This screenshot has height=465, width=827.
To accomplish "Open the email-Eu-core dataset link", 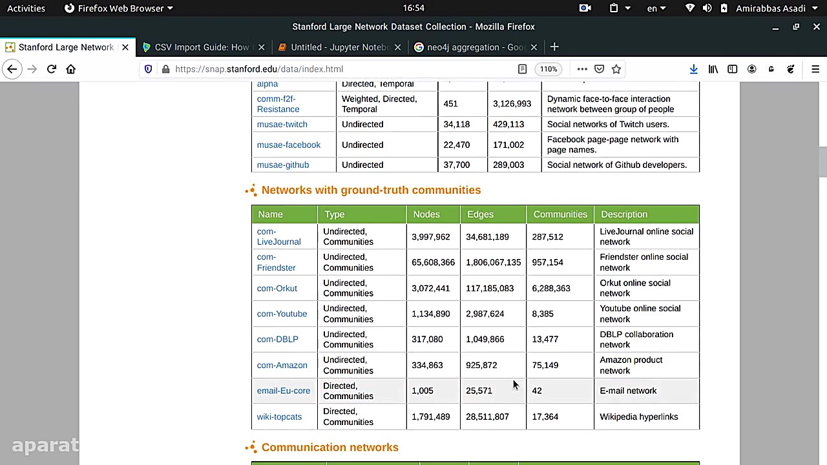I will 283,391.
